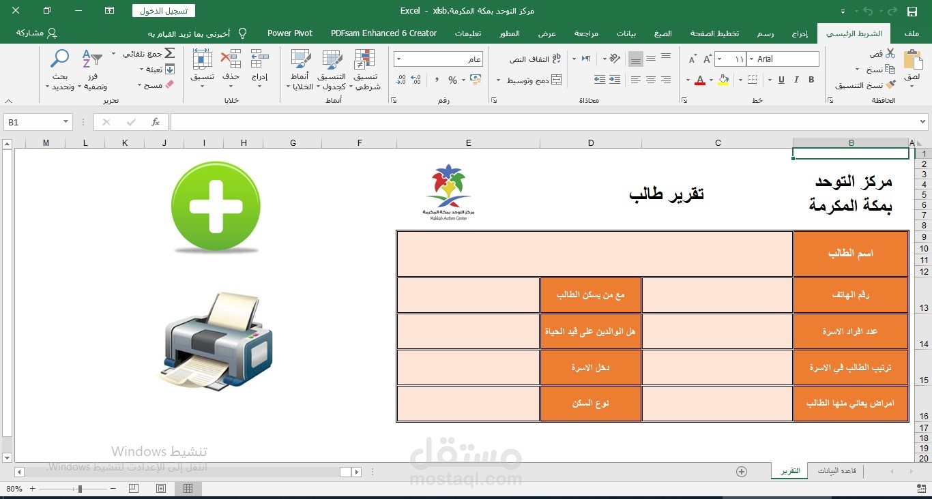Viewport: 932px width, 499px height.
Task: Click the printer image button
Action: pyautogui.click(x=216, y=341)
